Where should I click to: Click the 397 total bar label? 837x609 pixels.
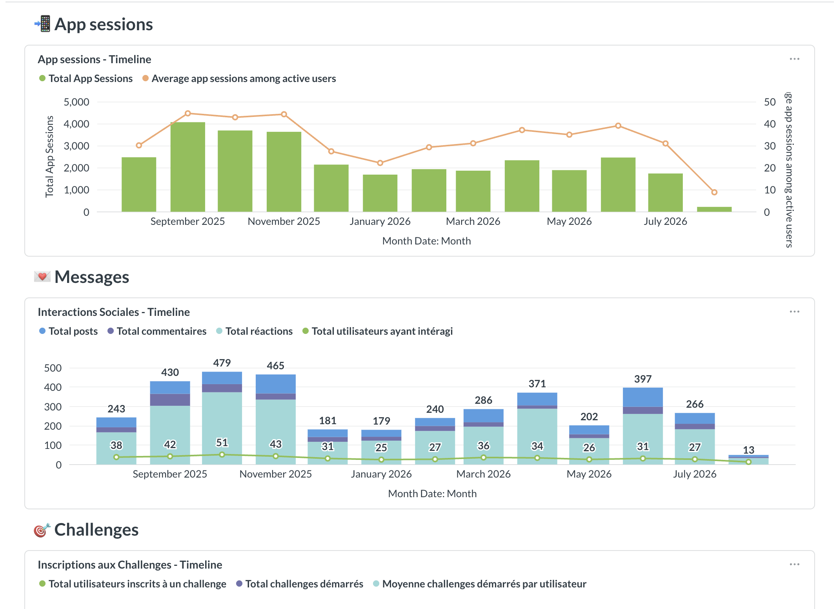pos(643,379)
